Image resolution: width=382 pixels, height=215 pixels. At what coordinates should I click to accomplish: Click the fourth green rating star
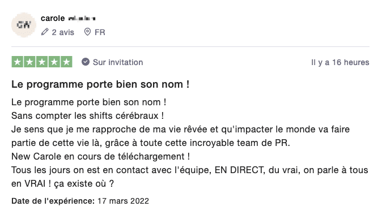coord(54,62)
